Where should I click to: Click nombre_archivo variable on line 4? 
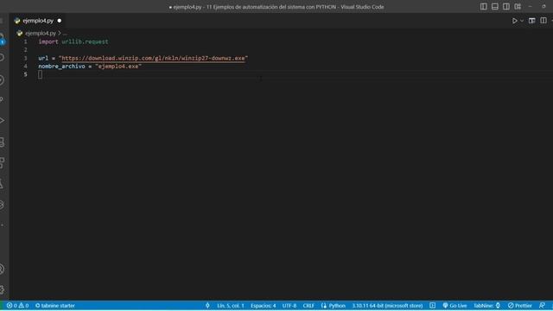[61, 67]
